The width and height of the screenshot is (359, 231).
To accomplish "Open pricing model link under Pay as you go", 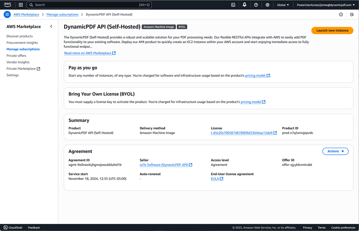I will click(255, 75).
